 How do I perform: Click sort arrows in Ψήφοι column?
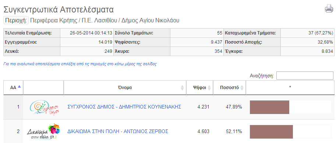[x=209, y=88]
